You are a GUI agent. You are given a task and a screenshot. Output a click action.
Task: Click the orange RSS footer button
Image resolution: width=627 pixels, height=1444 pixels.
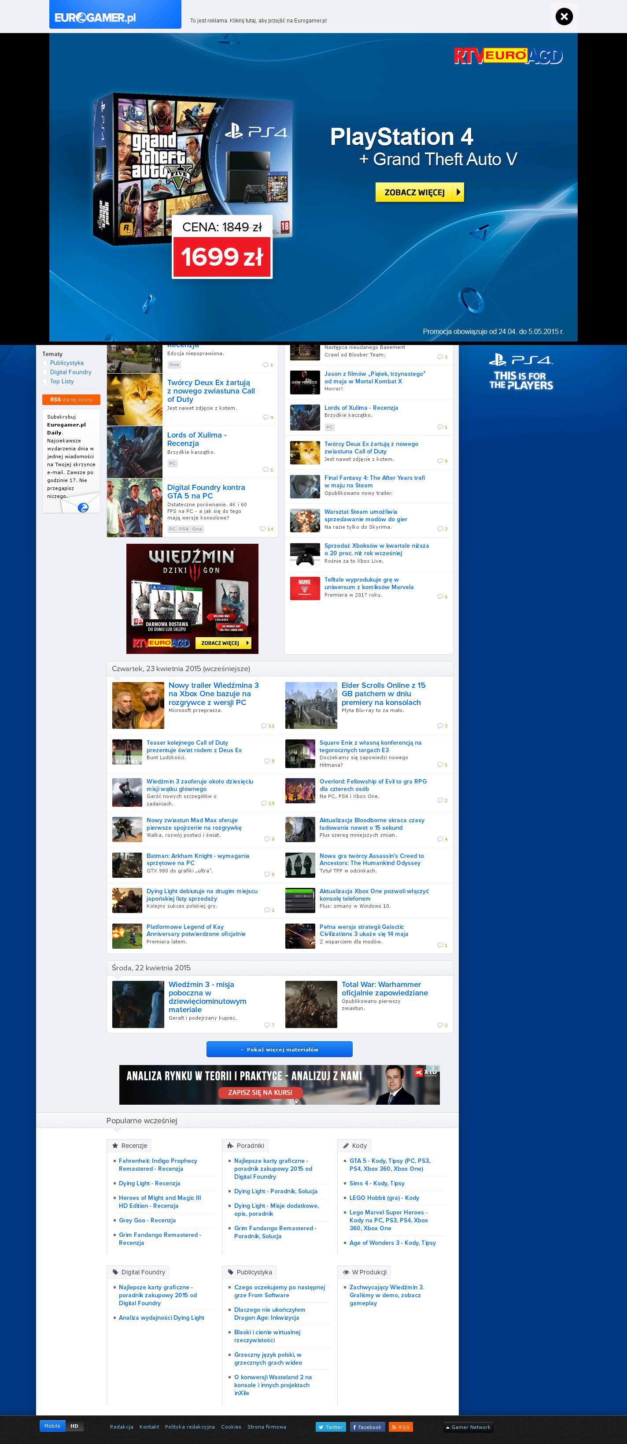coord(401,1427)
